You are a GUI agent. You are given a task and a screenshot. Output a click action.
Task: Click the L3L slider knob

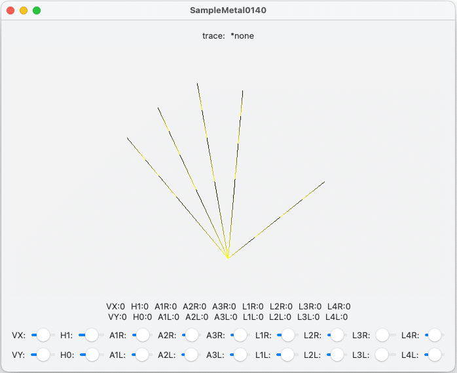tap(384, 355)
